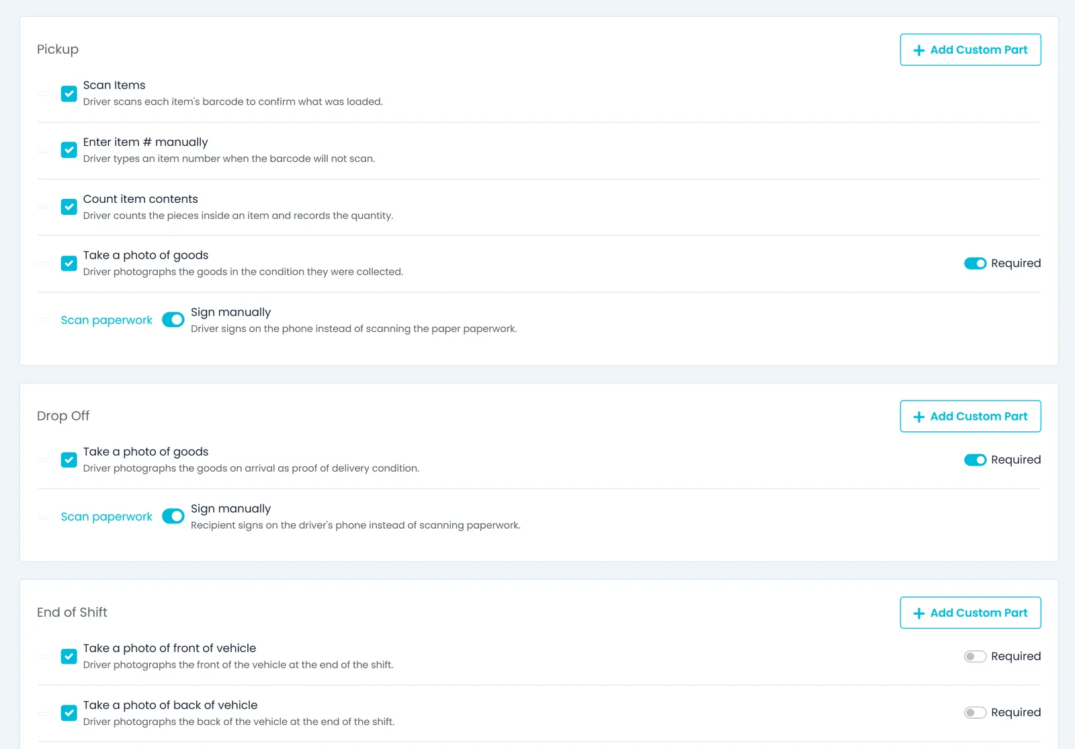Uncheck Take a photo of back of vehicle

tap(69, 713)
